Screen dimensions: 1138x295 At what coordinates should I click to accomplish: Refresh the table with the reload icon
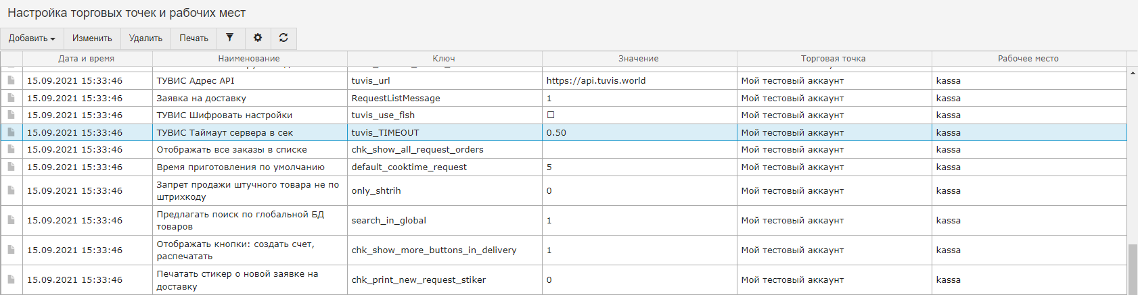283,38
